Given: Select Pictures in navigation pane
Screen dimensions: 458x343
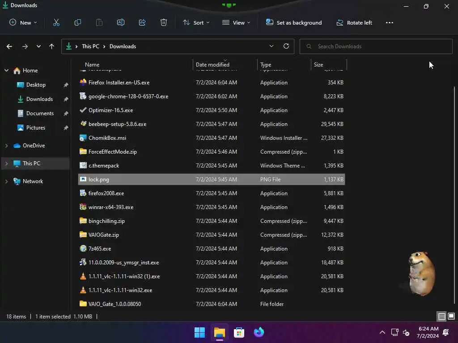Looking at the screenshot, I should click(36, 128).
